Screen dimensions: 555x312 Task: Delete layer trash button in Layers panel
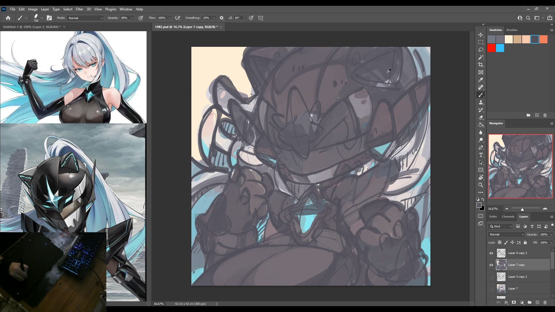545,302
